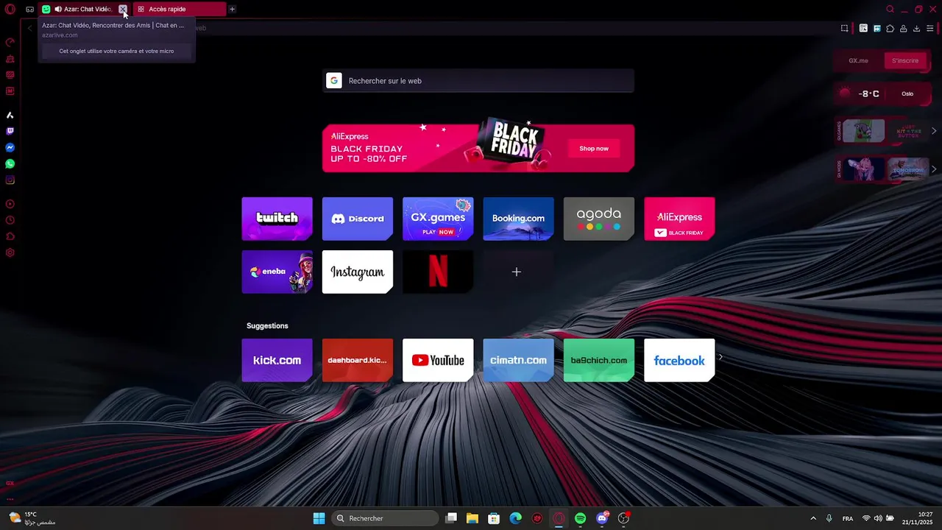Open Messenger in the sidebar

[10, 148]
